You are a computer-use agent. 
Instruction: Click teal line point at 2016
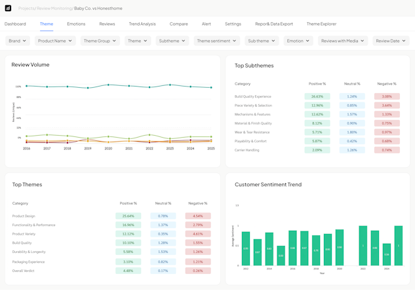click(x=26, y=86)
